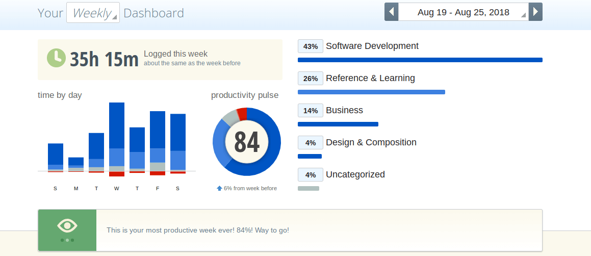Click the notification pagination dots
This screenshot has width=591, height=256.
pyautogui.click(x=67, y=240)
